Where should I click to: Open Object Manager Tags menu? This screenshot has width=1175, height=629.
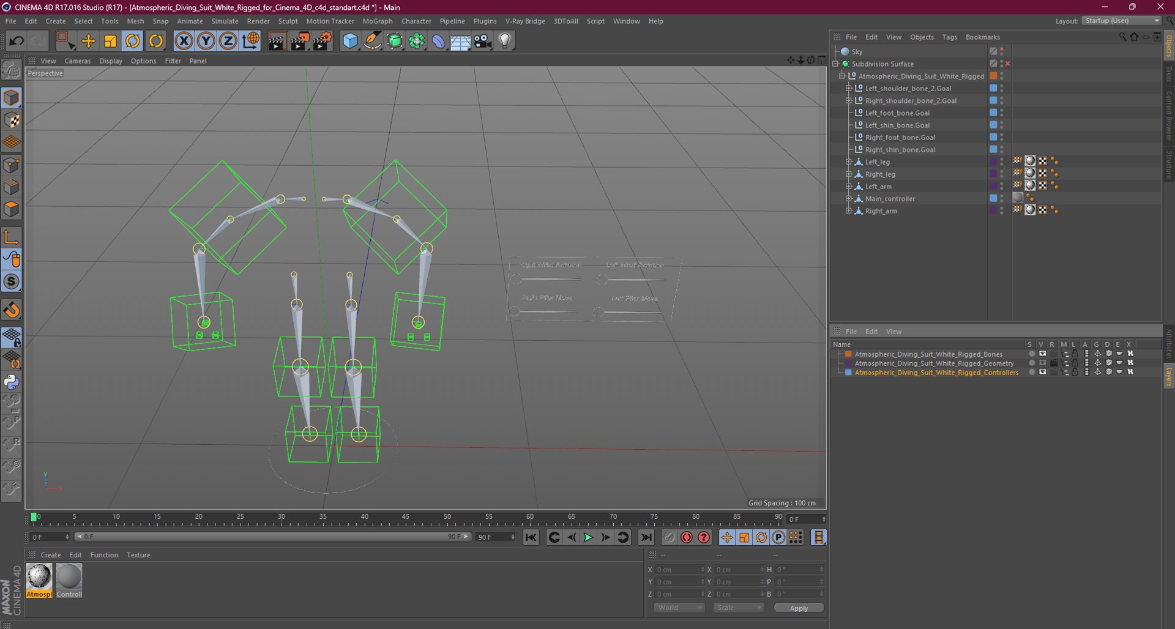click(x=949, y=37)
